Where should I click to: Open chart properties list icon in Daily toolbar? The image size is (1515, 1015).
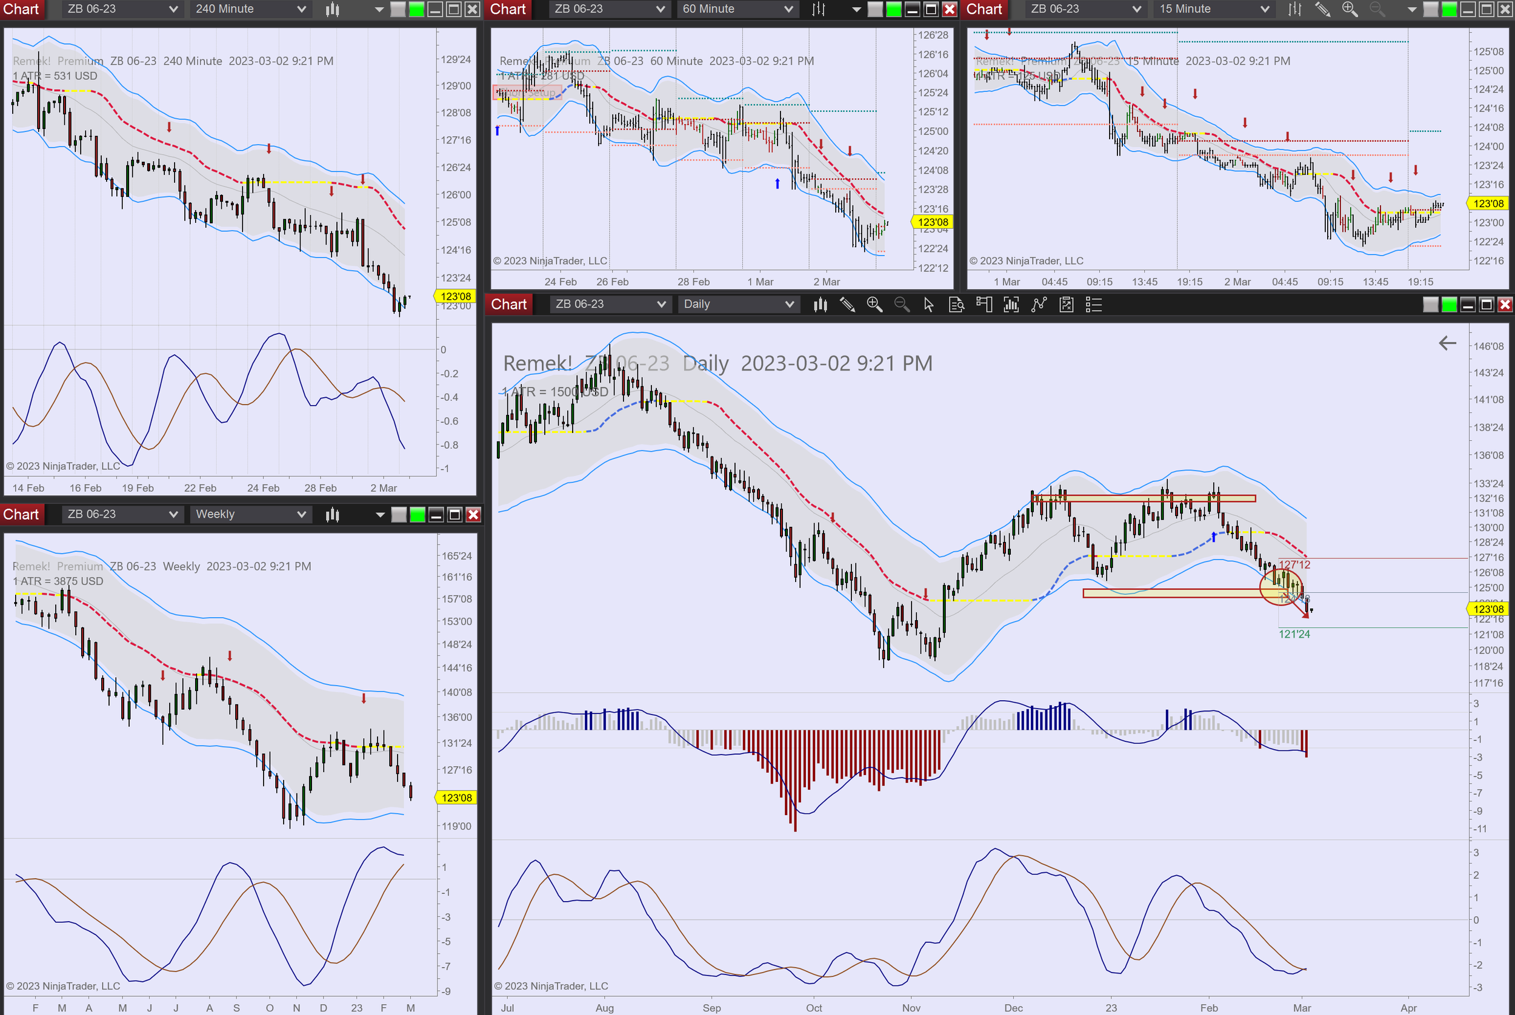coord(1093,304)
